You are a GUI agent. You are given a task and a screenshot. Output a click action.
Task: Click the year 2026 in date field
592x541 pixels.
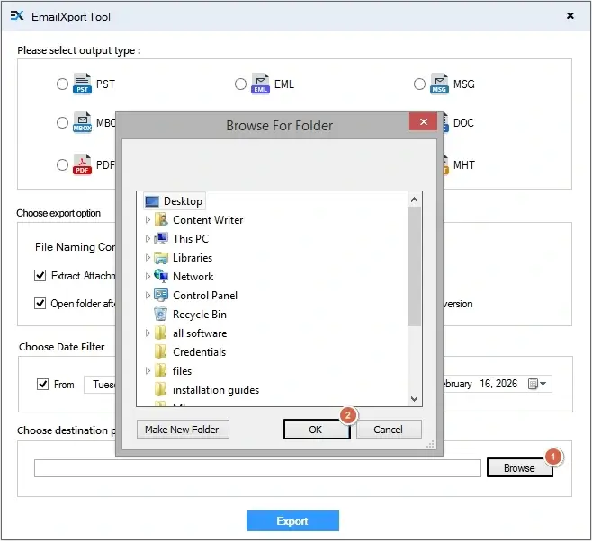[x=507, y=384]
